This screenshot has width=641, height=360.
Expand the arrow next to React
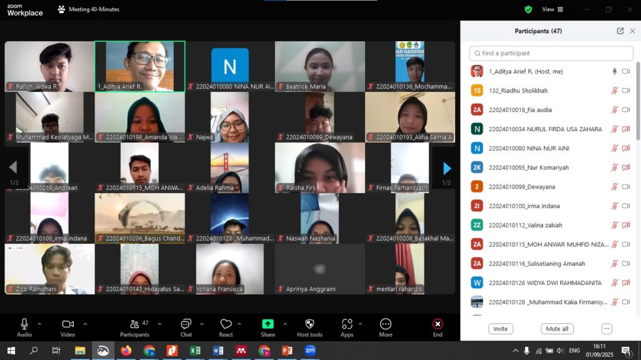(239, 324)
